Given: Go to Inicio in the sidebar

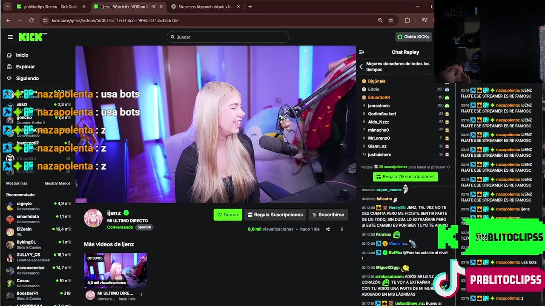Looking at the screenshot, I should [22, 55].
